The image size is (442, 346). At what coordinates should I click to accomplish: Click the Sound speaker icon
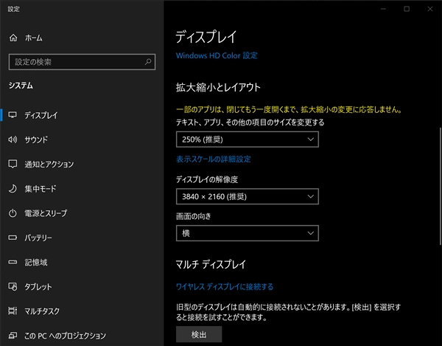13,139
